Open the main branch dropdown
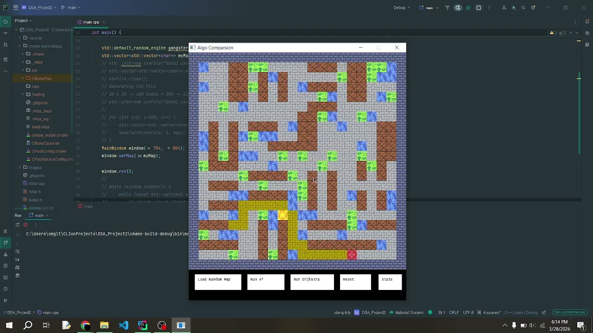The height and width of the screenshot is (333, 593). click(x=71, y=7)
